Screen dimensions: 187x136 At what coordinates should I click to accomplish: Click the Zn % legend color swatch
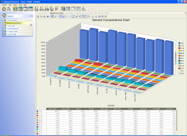179,74
